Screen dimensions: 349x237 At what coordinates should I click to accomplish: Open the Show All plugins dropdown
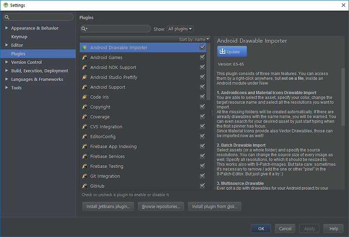(x=180, y=29)
